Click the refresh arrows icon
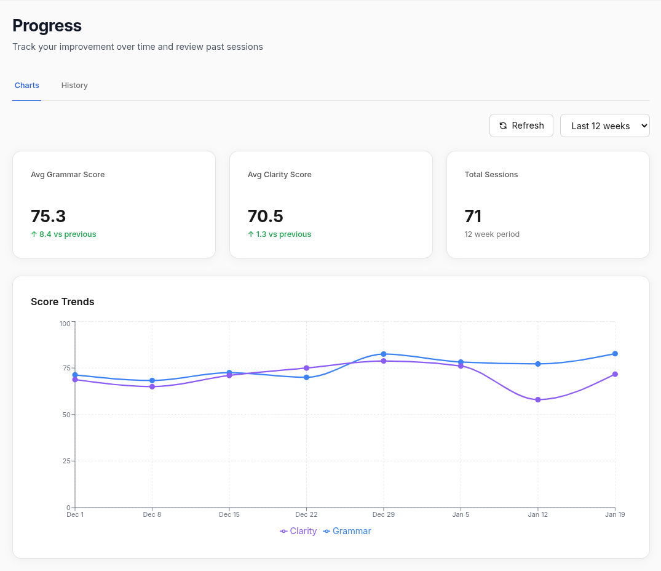This screenshot has height=571, width=661. coord(504,126)
